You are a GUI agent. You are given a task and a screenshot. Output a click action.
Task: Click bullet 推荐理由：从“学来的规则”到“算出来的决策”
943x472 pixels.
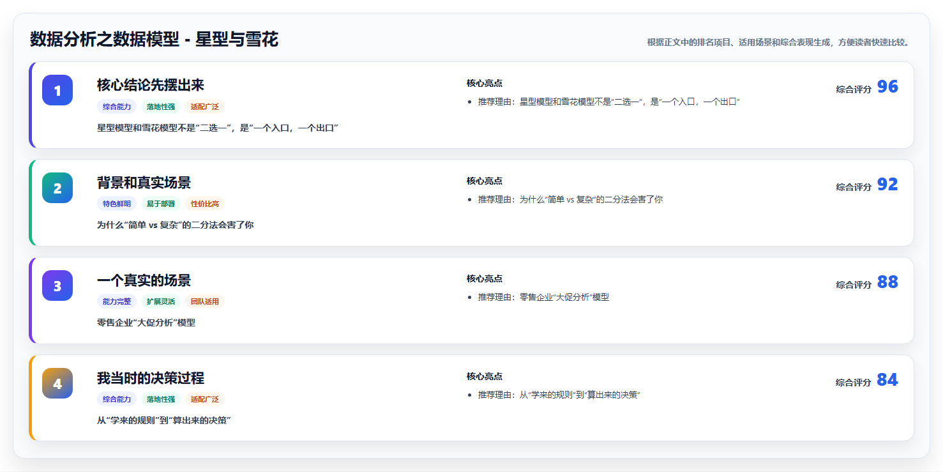(x=559, y=395)
